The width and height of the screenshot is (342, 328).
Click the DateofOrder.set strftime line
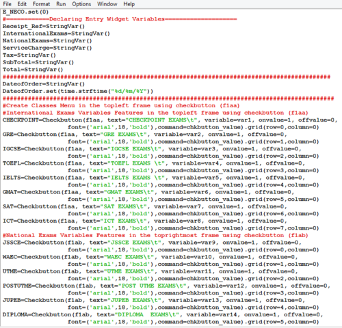point(78,92)
